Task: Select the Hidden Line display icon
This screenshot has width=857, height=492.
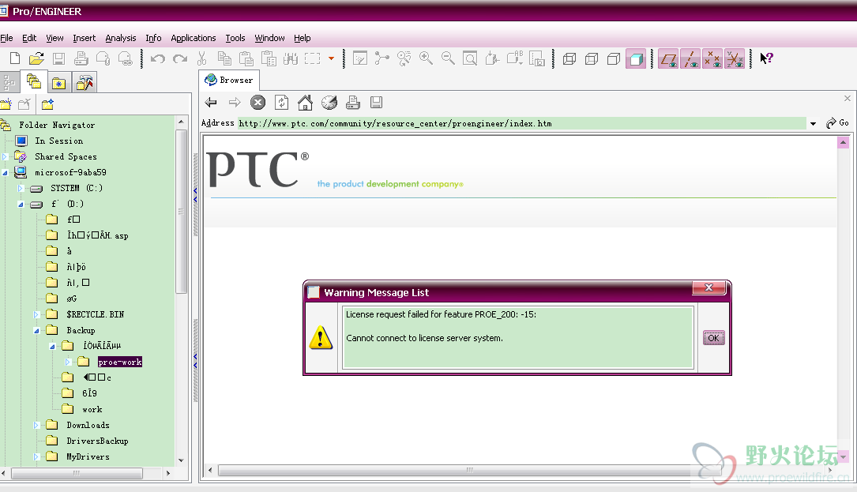Action: pos(592,58)
